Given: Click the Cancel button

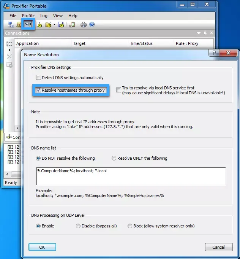Looking at the screenshot, I should click(x=219, y=247).
